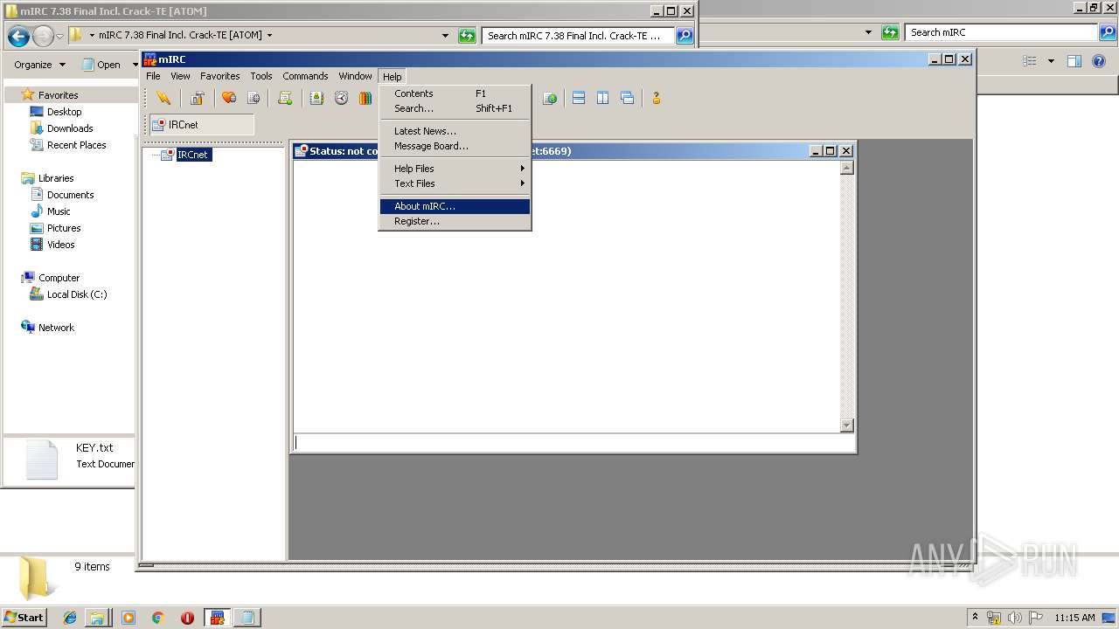This screenshot has height=629, width=1119.
Task: Open the View menu in mIRC
Action: click(180, 76)
